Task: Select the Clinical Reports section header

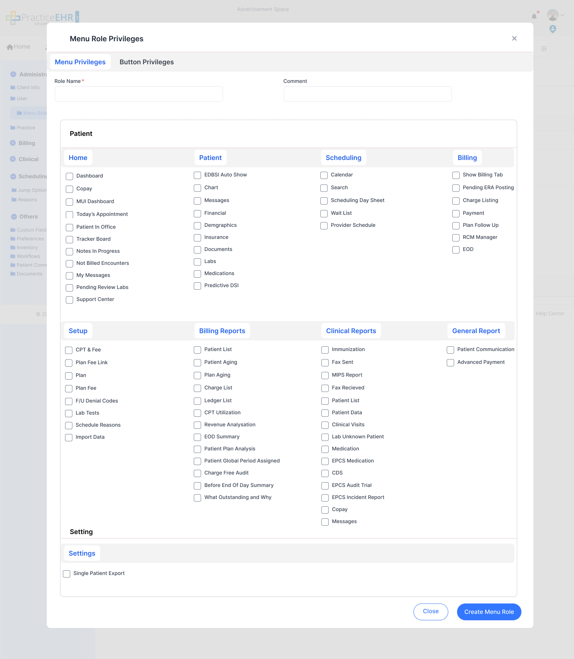Action: [x=351, y=331]
